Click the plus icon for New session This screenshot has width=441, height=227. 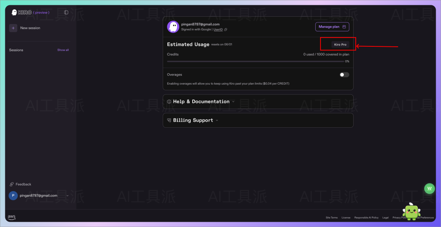click(x=13, y=28)
